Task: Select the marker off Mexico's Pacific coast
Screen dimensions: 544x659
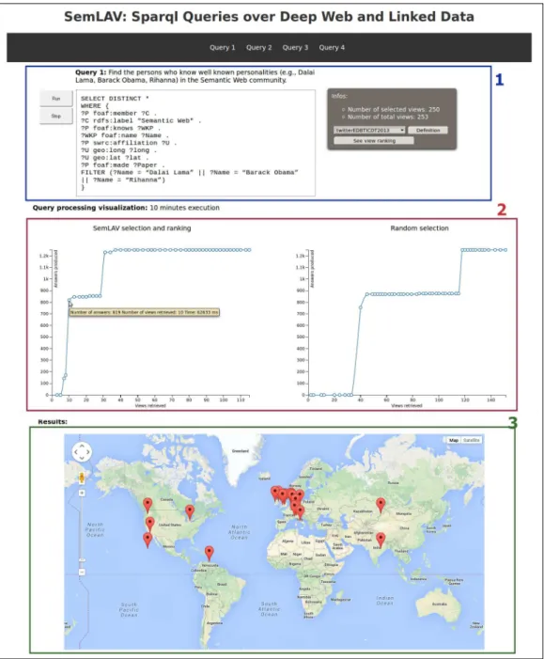Action: (148, 540)
